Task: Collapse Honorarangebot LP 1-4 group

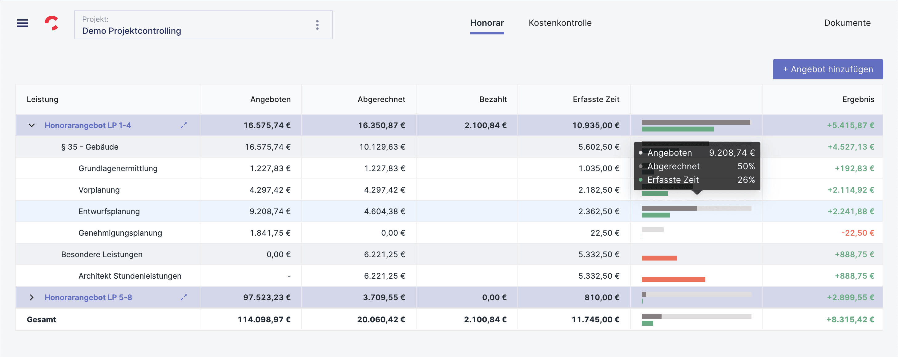Action: pyautogui.click(x=32, y=125)
